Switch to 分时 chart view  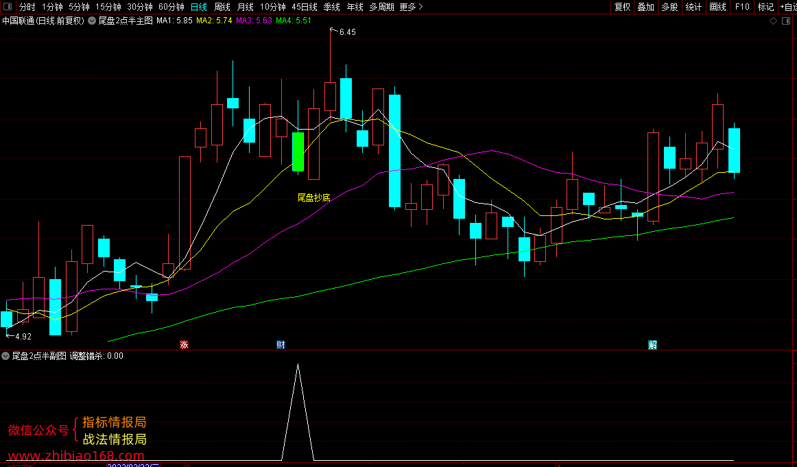27,7
